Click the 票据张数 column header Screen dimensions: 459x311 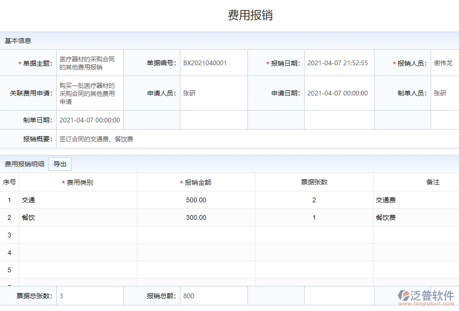314,182
